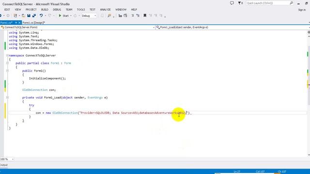Open the TOOLS menu

pyautogui.click(x=81, y=10)
